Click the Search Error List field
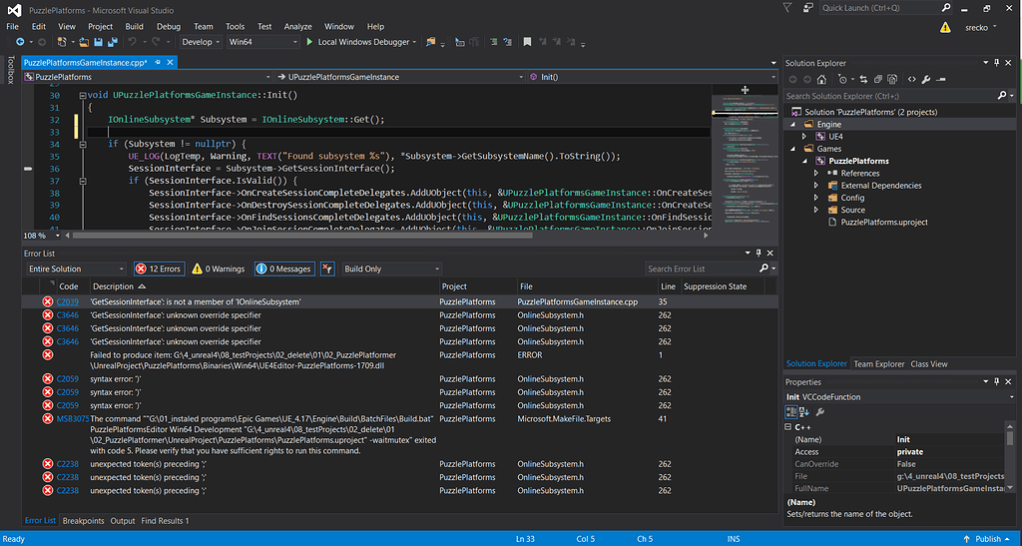 [701, 269]
